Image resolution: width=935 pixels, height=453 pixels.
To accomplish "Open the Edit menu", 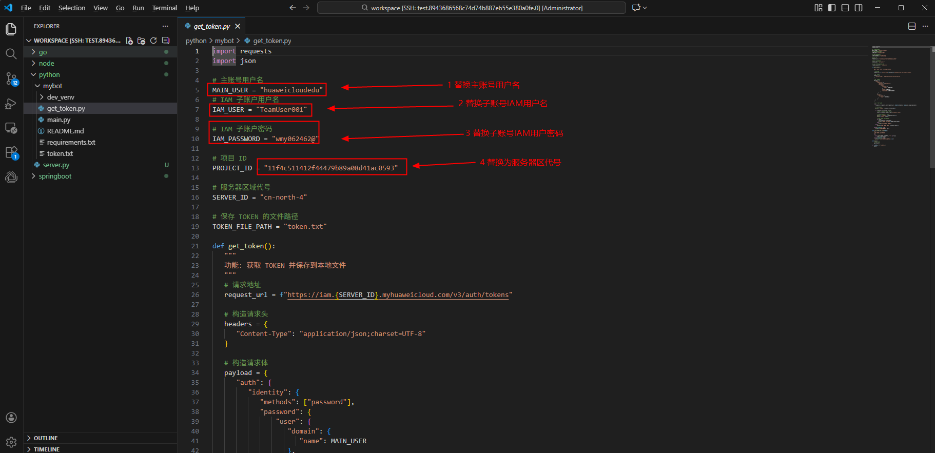I will point(45,8).
